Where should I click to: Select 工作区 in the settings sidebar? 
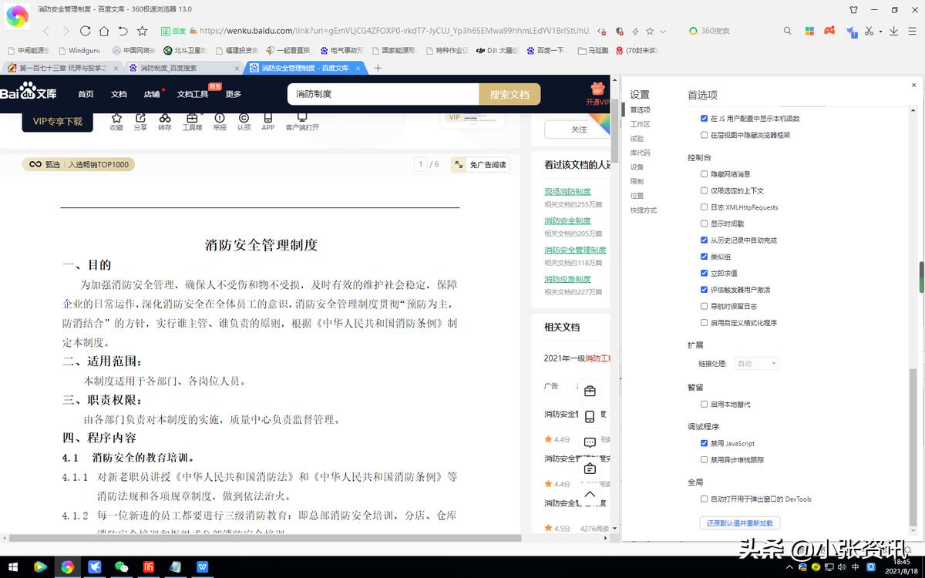pyautogui.click(x=640, y=123)
